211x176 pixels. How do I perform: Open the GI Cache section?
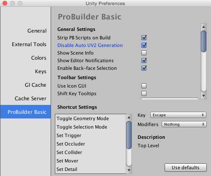pyautogui.click(x=35, y=85)
